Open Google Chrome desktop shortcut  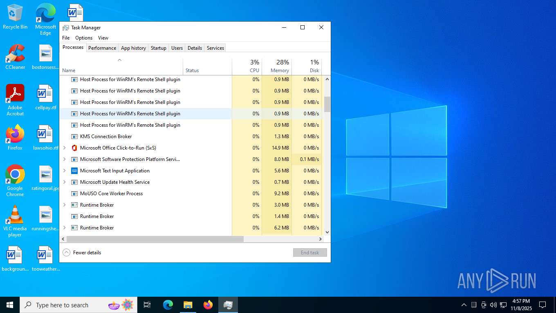tap(15, 181)
